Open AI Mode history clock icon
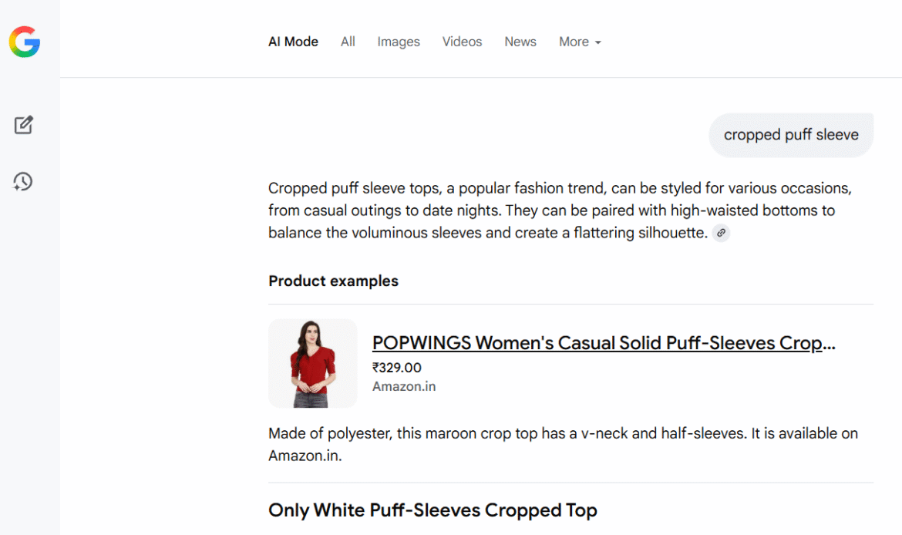This screenshot has width=902, height=535. point(23,181)
